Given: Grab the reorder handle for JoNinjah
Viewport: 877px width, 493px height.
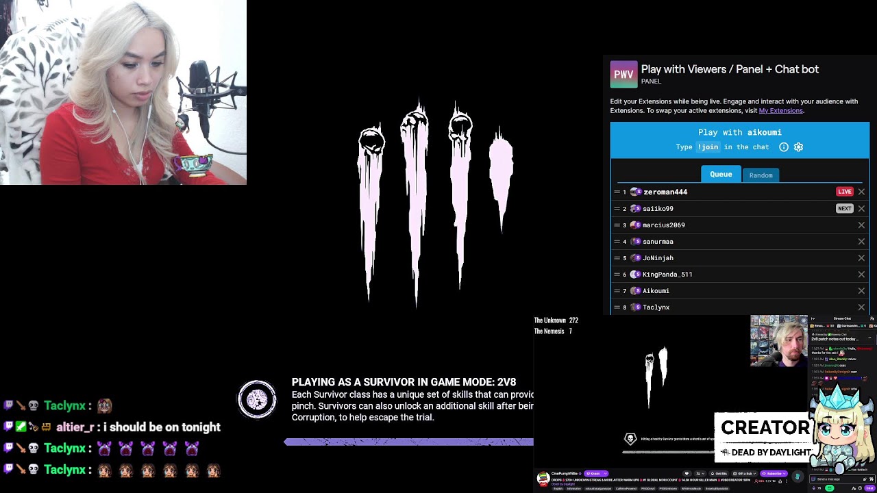Looking at the screenshot, I should (x=617, y=257).
